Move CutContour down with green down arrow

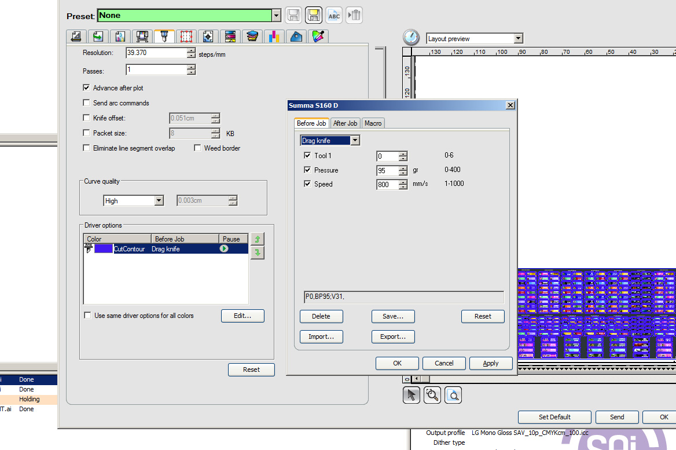click(x=258, y=253)
